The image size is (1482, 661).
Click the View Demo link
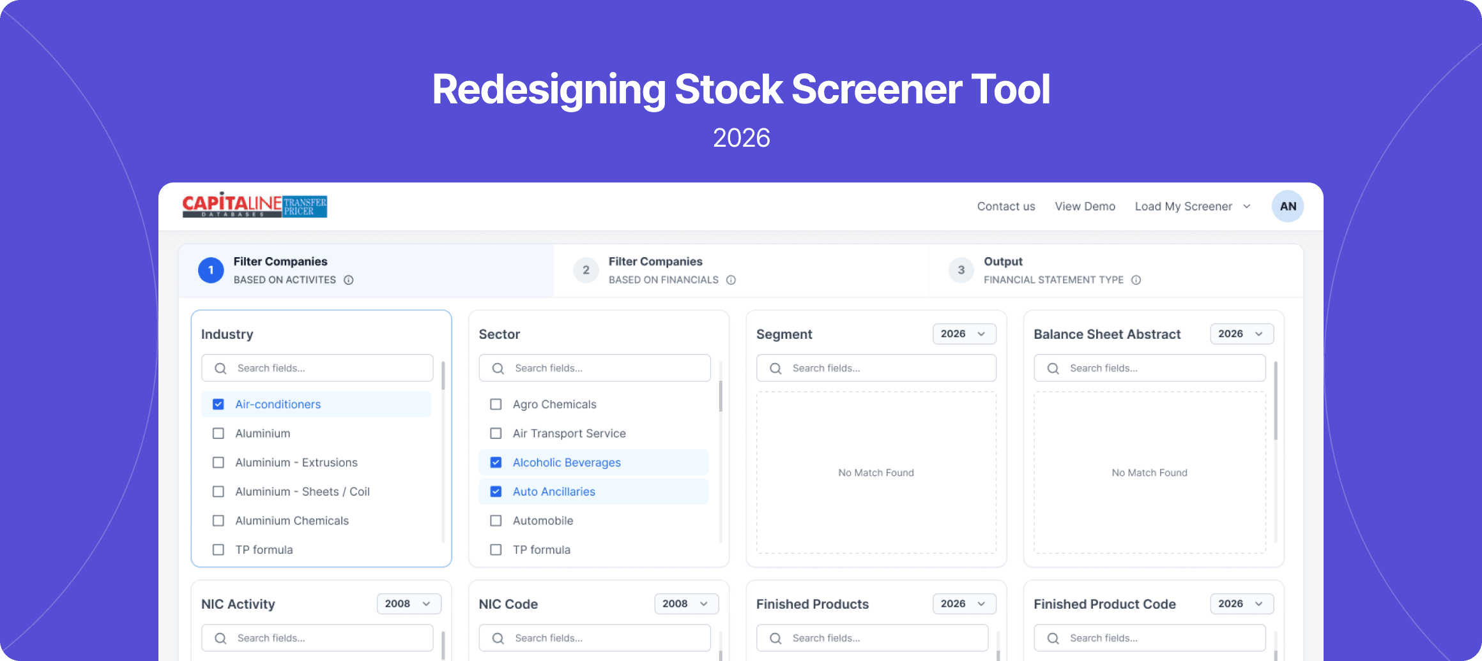coord(1085,206)
